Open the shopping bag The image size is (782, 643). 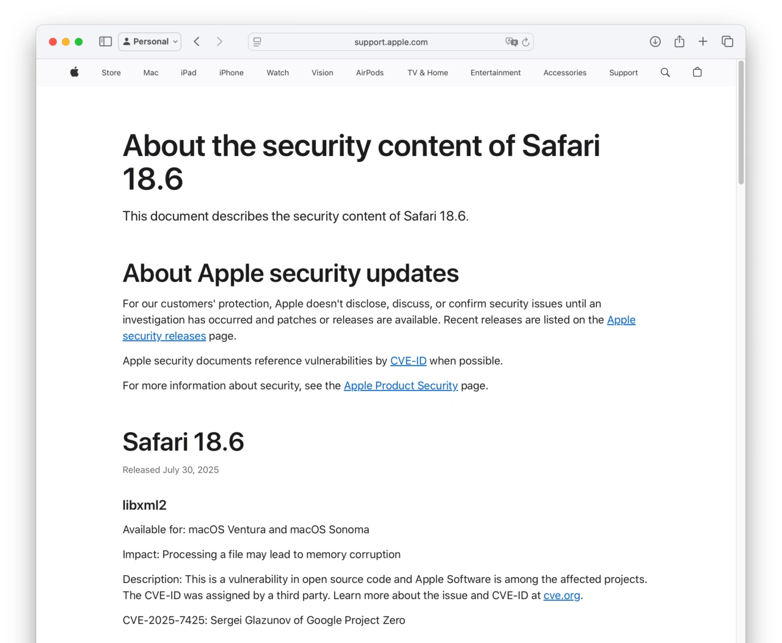pos(697,72)
